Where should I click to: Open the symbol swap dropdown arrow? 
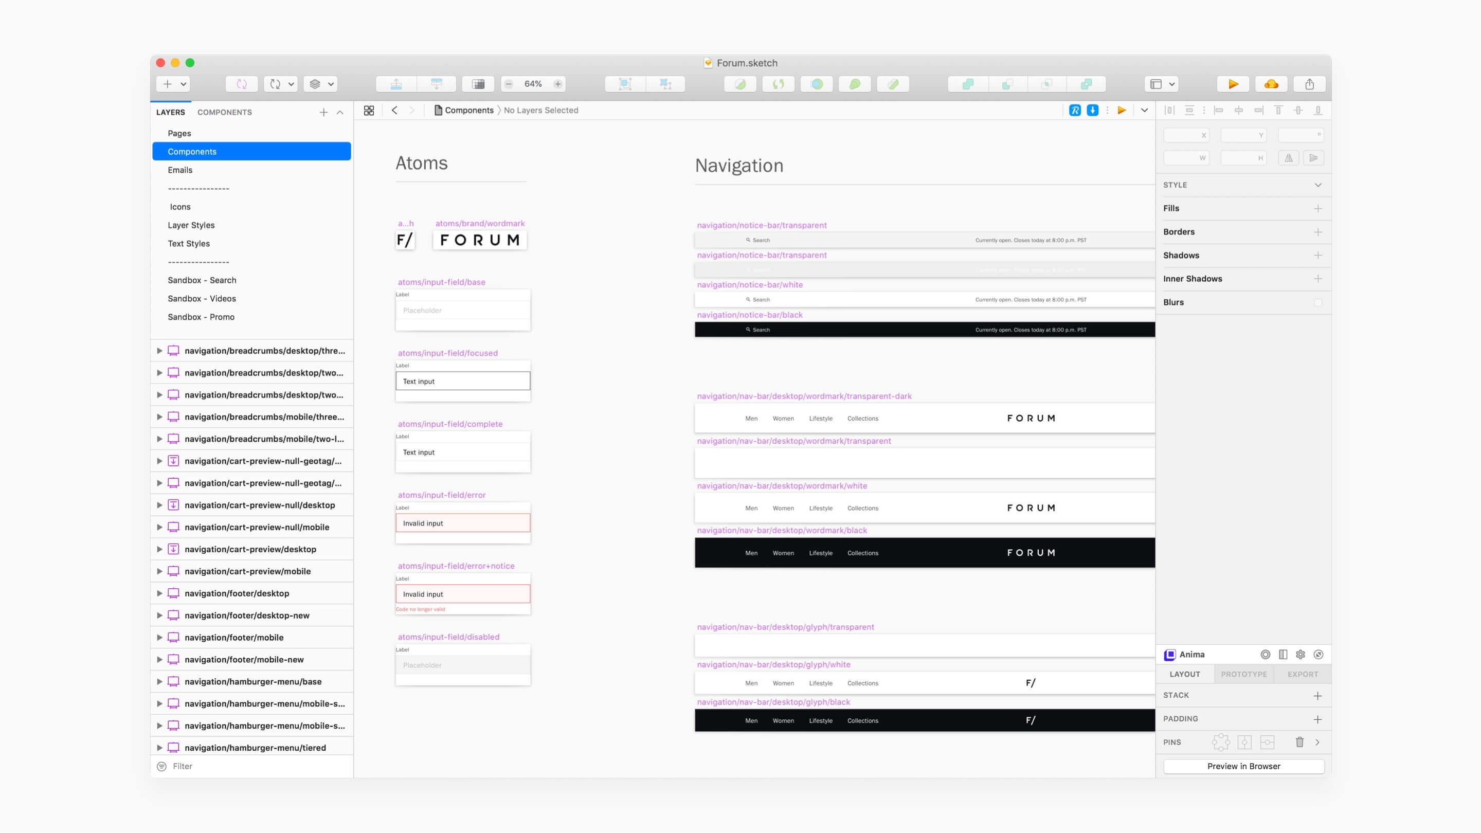click(291, 84)
